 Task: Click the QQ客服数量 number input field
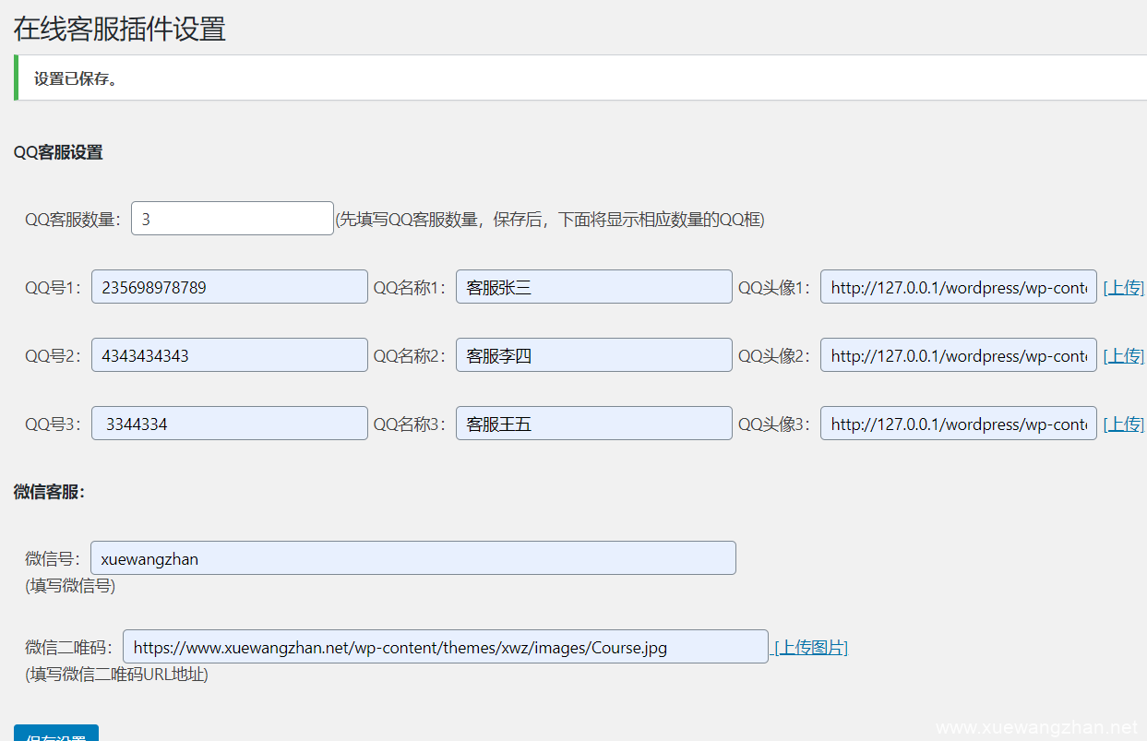point(232,219)
